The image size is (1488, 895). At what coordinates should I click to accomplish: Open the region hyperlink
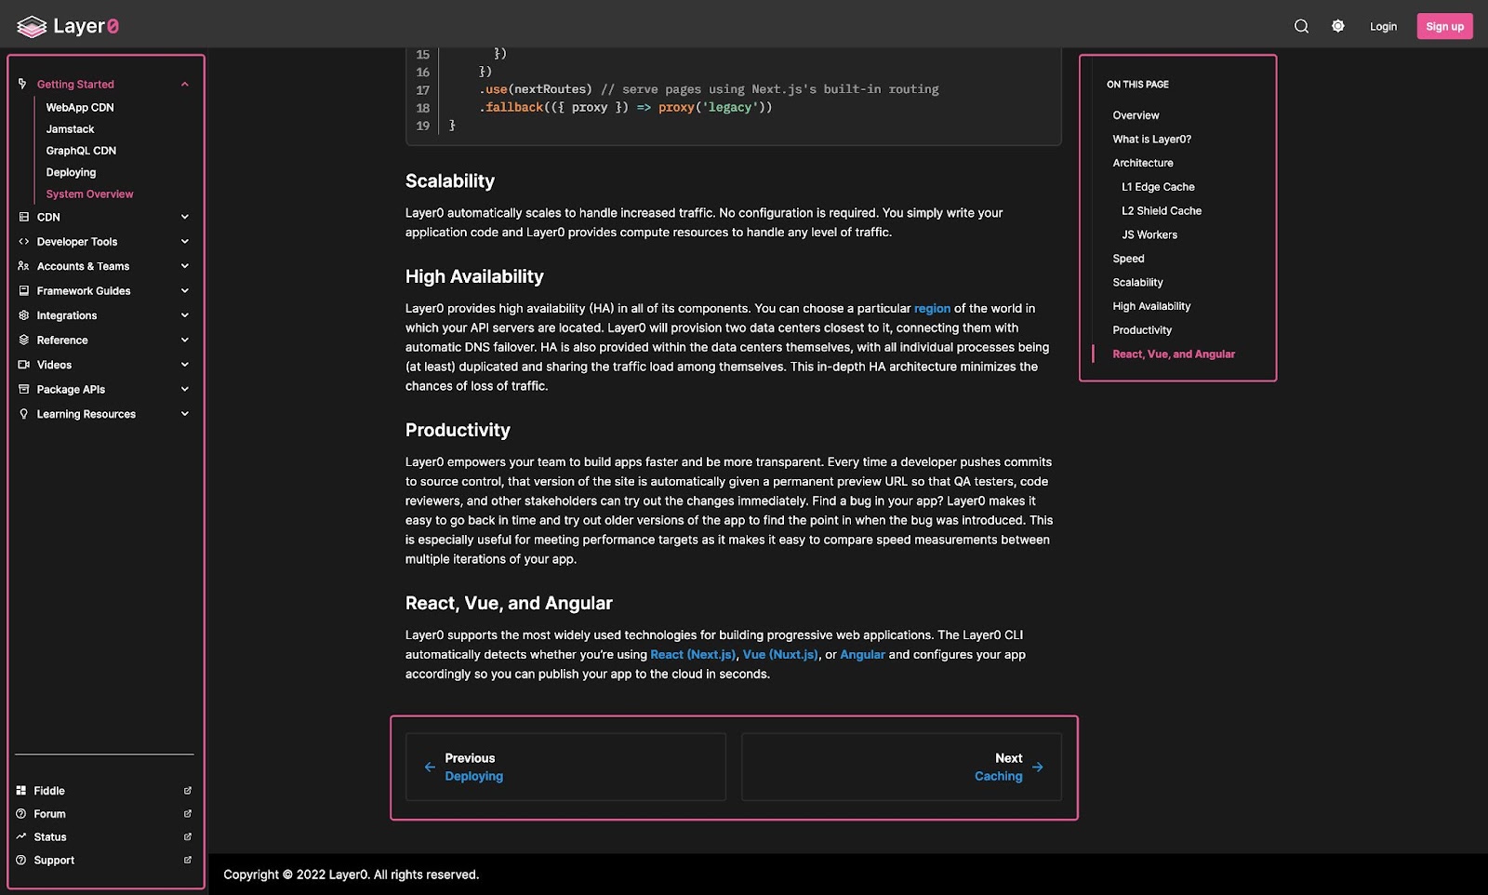(x=932, y=309)
